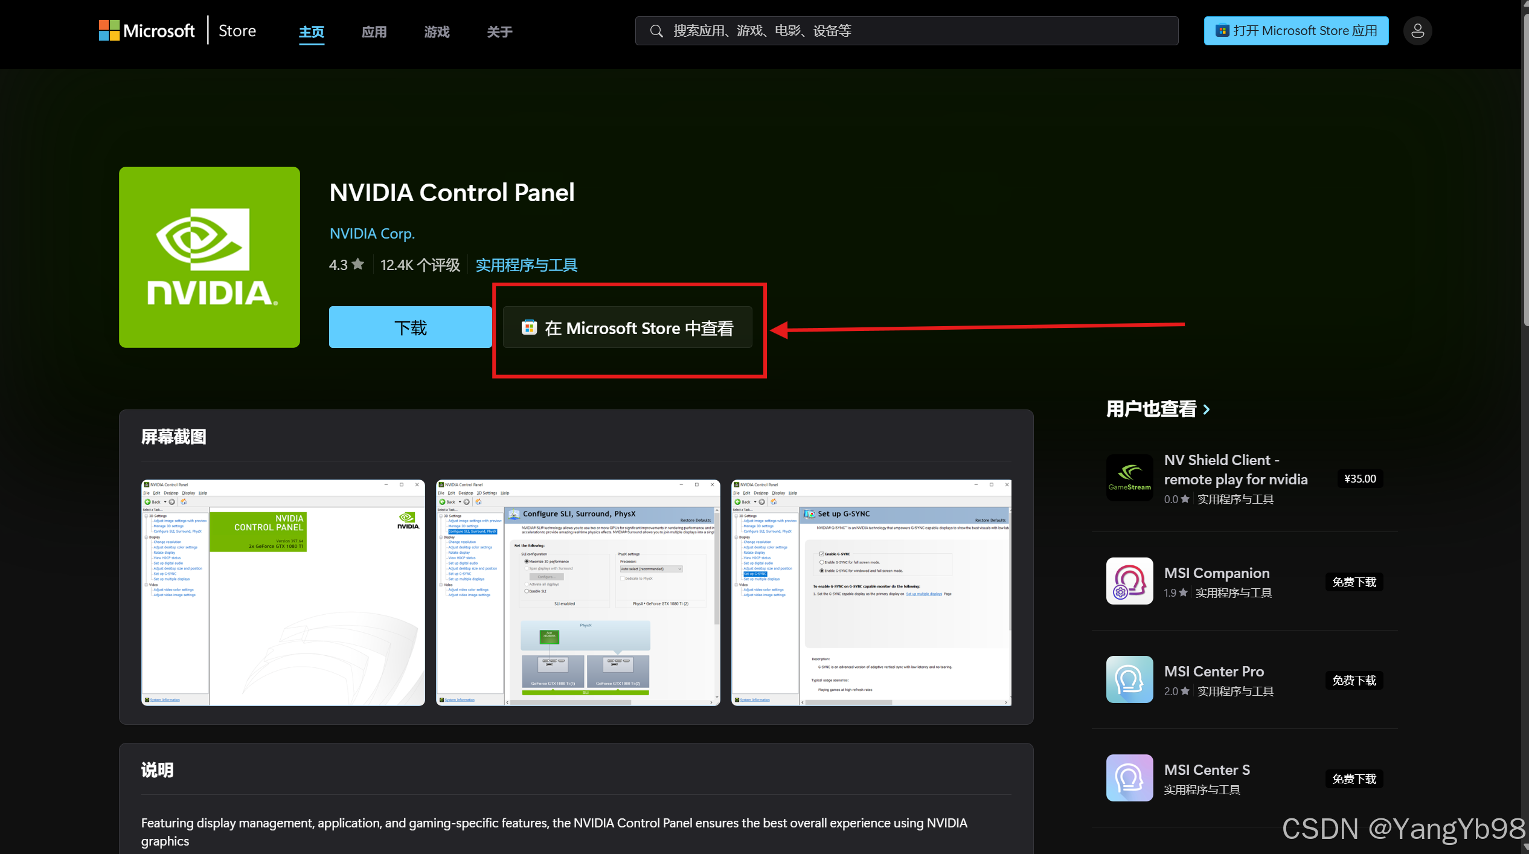Go to the 关于 tab
This screenshot has height=854, width=1529.
point(500,31)
